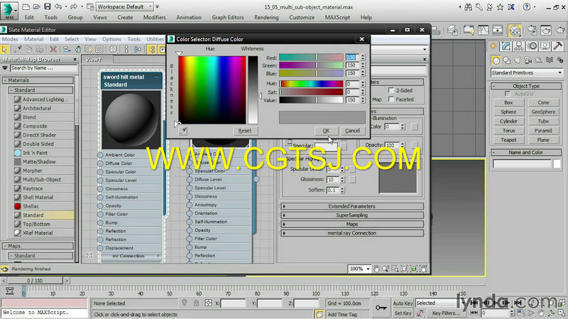Click the binoculars search icon
The height and width of the screenshot is (319, 568).
click(x=469, y=7)
